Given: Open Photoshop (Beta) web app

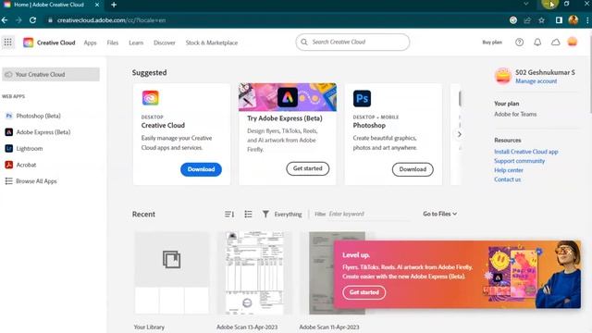Looking at the screenshot, I should point(33,116).
